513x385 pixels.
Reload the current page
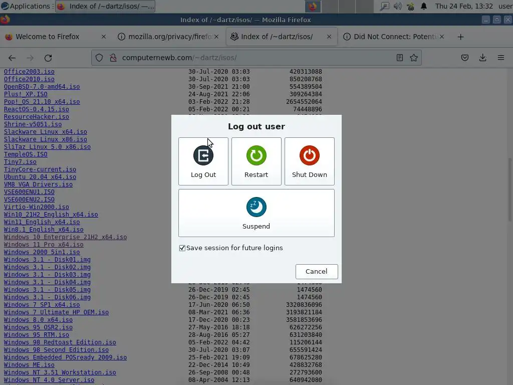[x=48, y=58]
